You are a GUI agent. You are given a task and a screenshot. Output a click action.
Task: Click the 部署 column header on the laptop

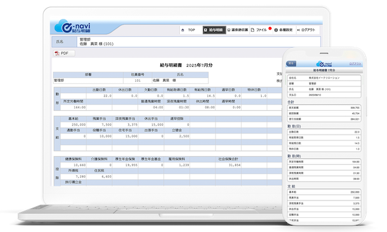[88, 75]
